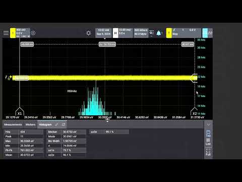Select the X2 cursor marker

point(195,112)
